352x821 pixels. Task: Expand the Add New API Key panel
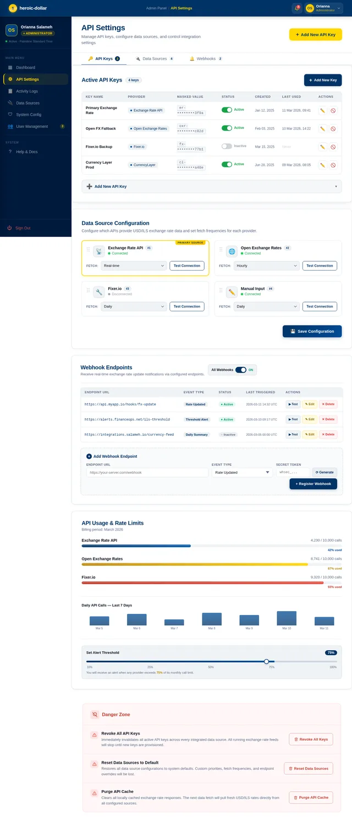tap(211, 186)
